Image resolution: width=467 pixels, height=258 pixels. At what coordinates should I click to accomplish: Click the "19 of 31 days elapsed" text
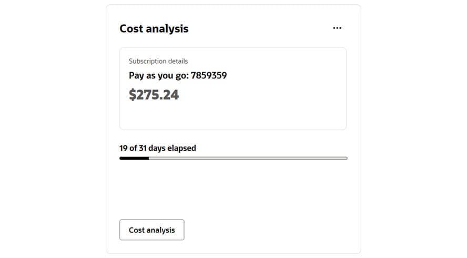[158, 148]
